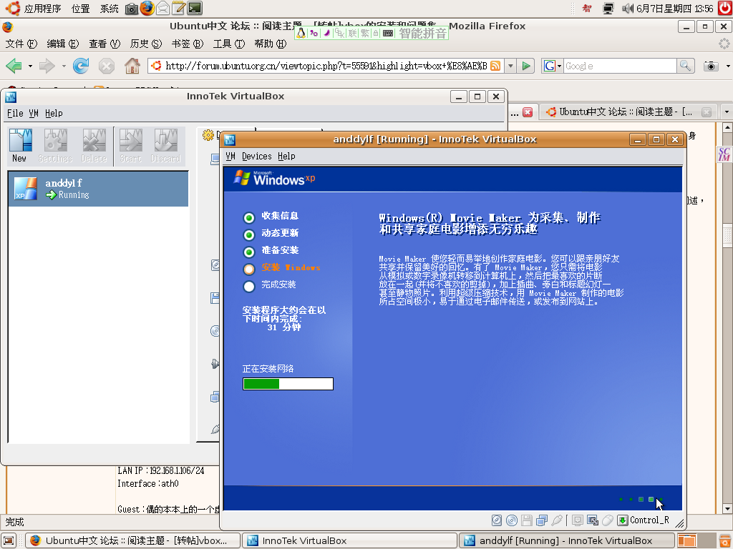Click the search magnifier button
This screenshot has width=733, height=549.
click(685, 66)
